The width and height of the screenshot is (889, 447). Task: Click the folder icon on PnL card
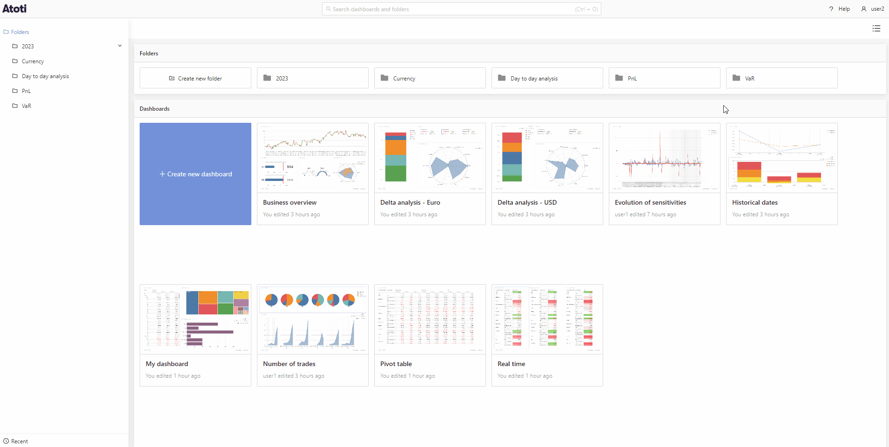click(619, 78)
